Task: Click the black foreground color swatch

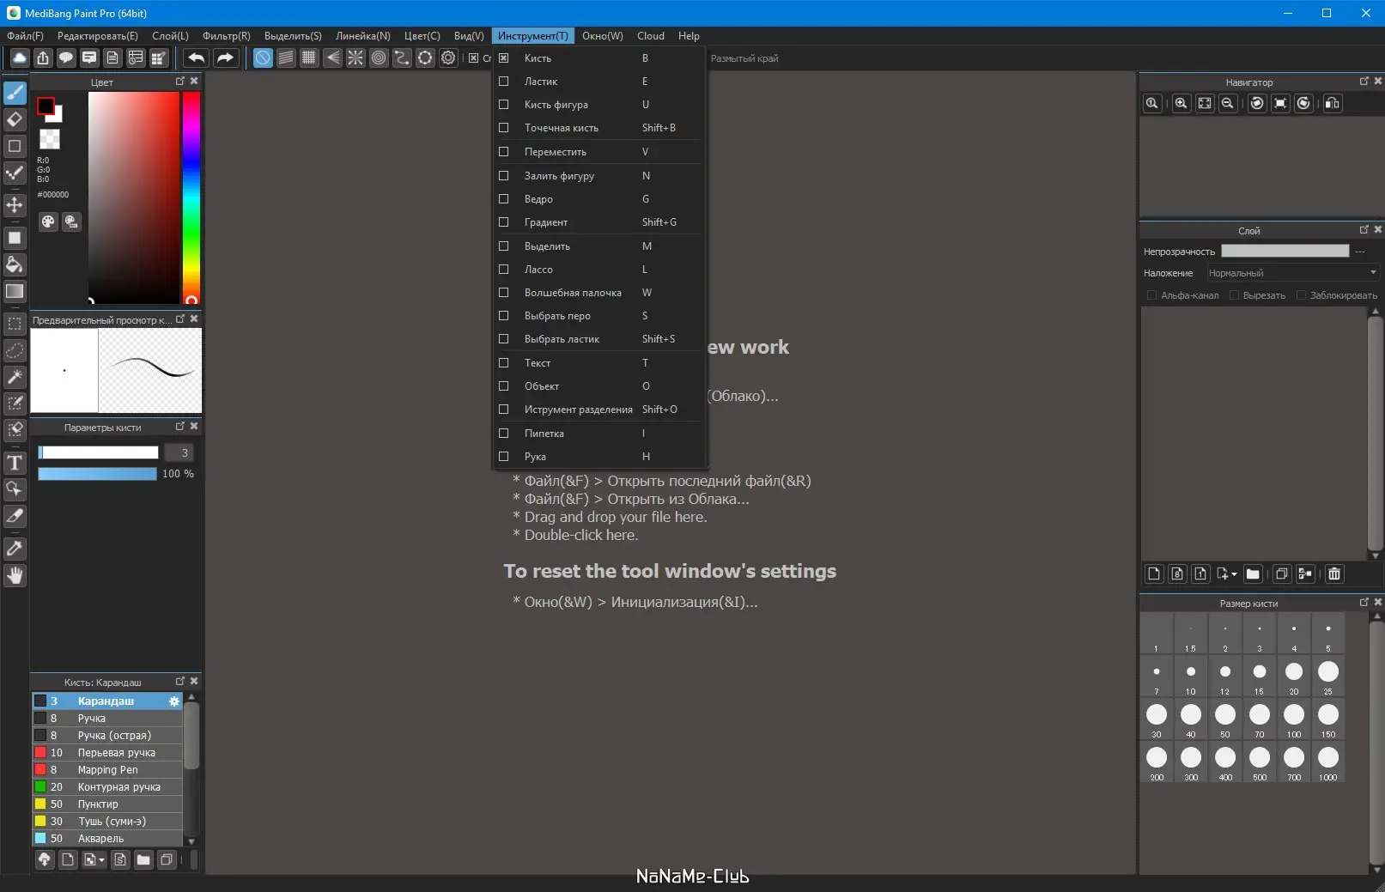Action: pos(46,106)
